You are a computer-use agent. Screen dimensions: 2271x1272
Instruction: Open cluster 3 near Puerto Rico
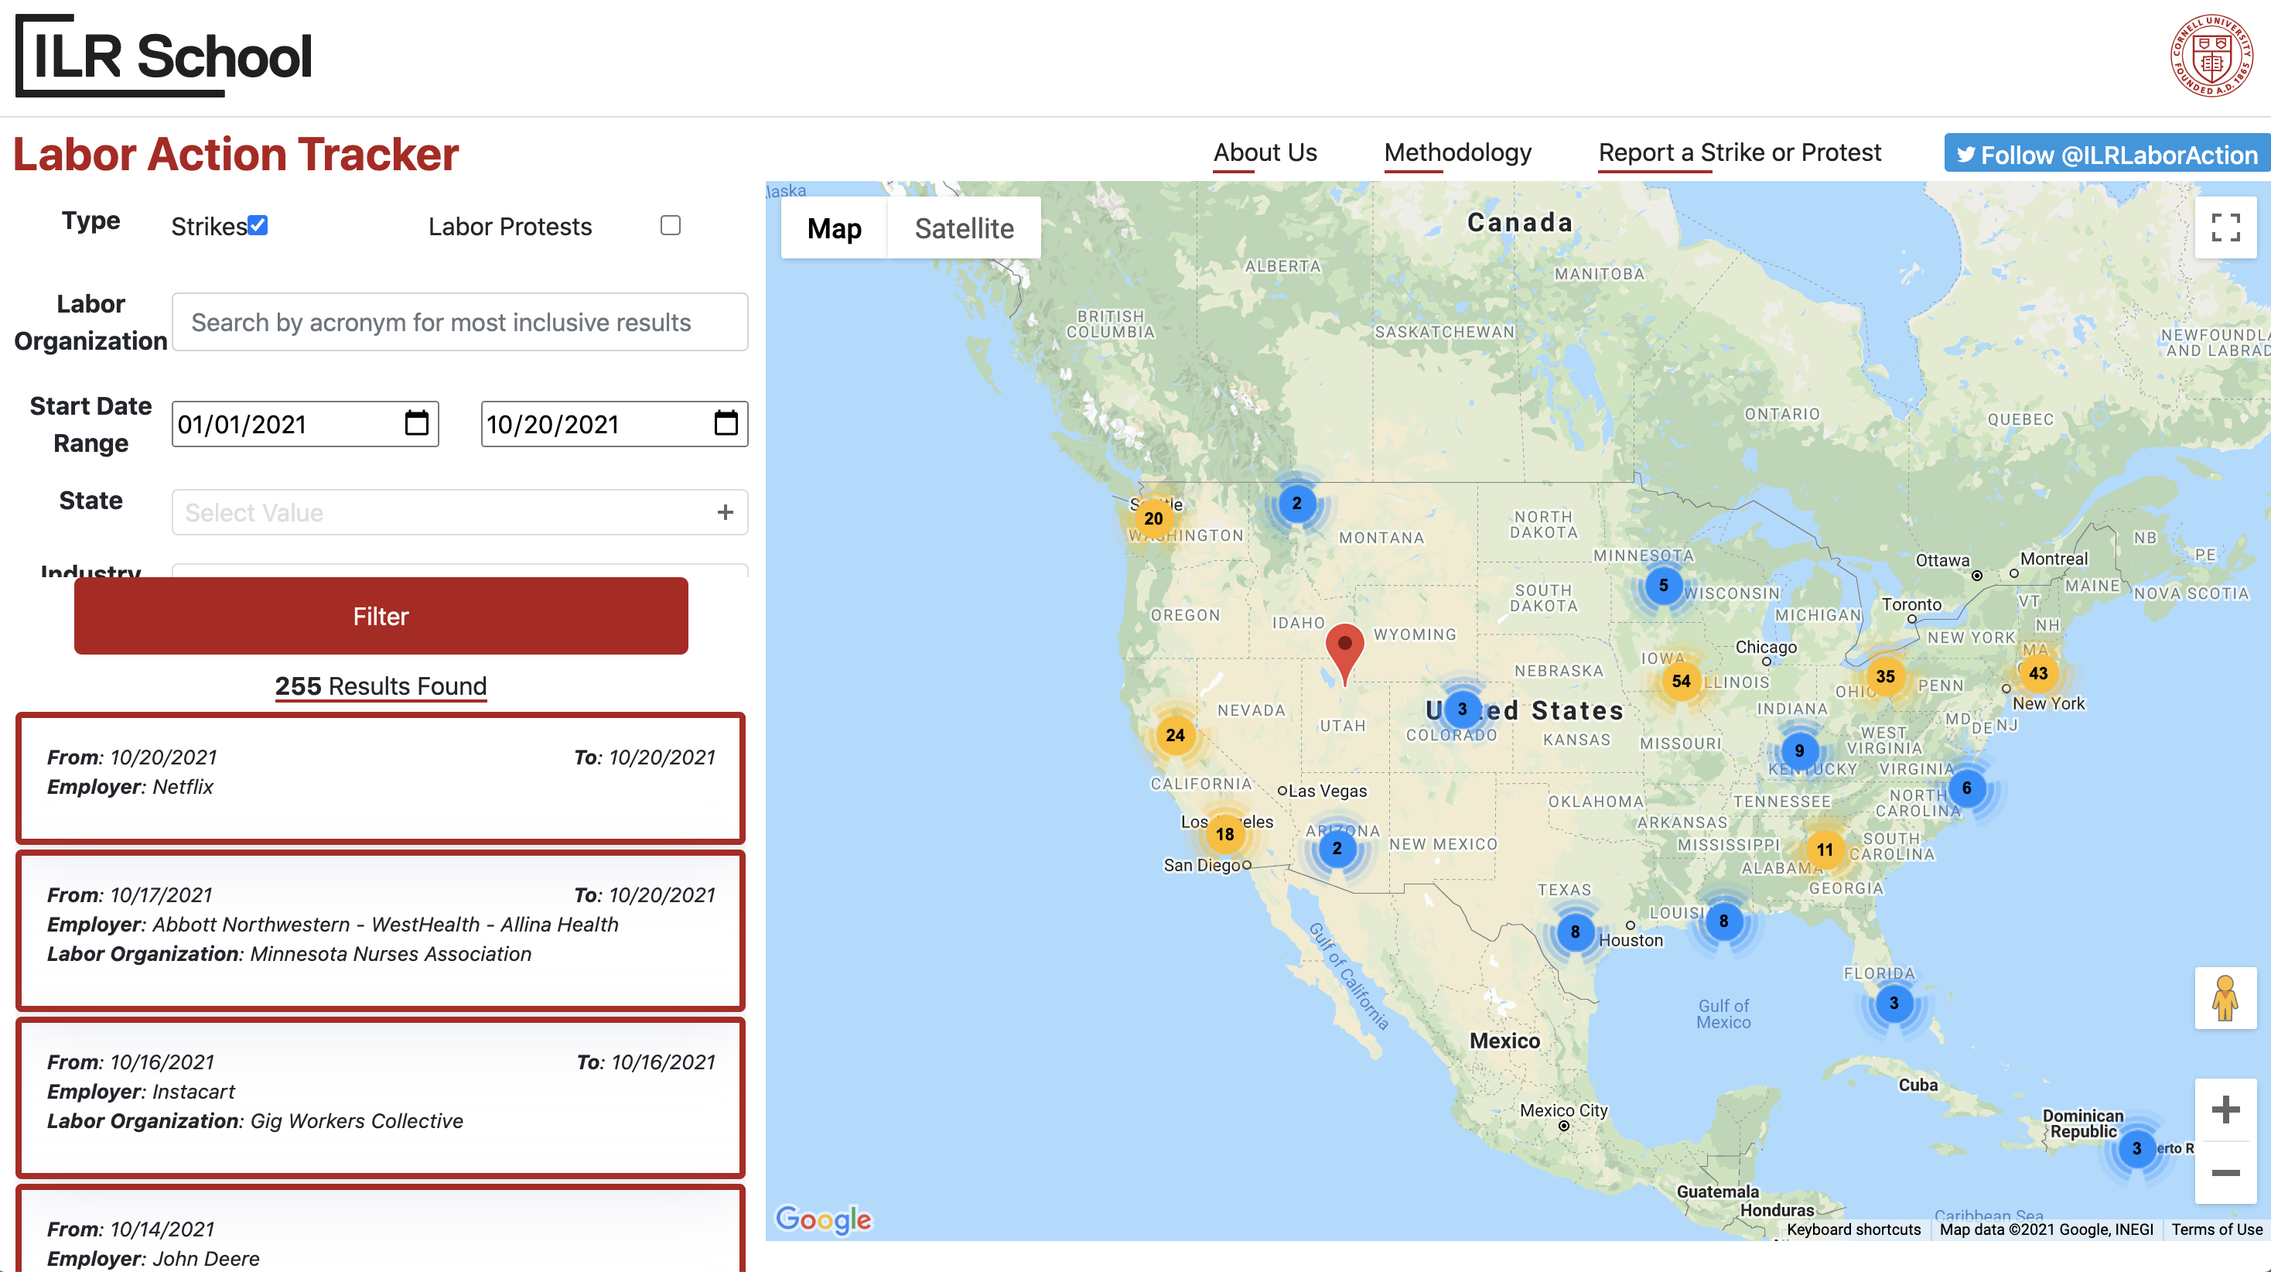click(2136, 1148)
